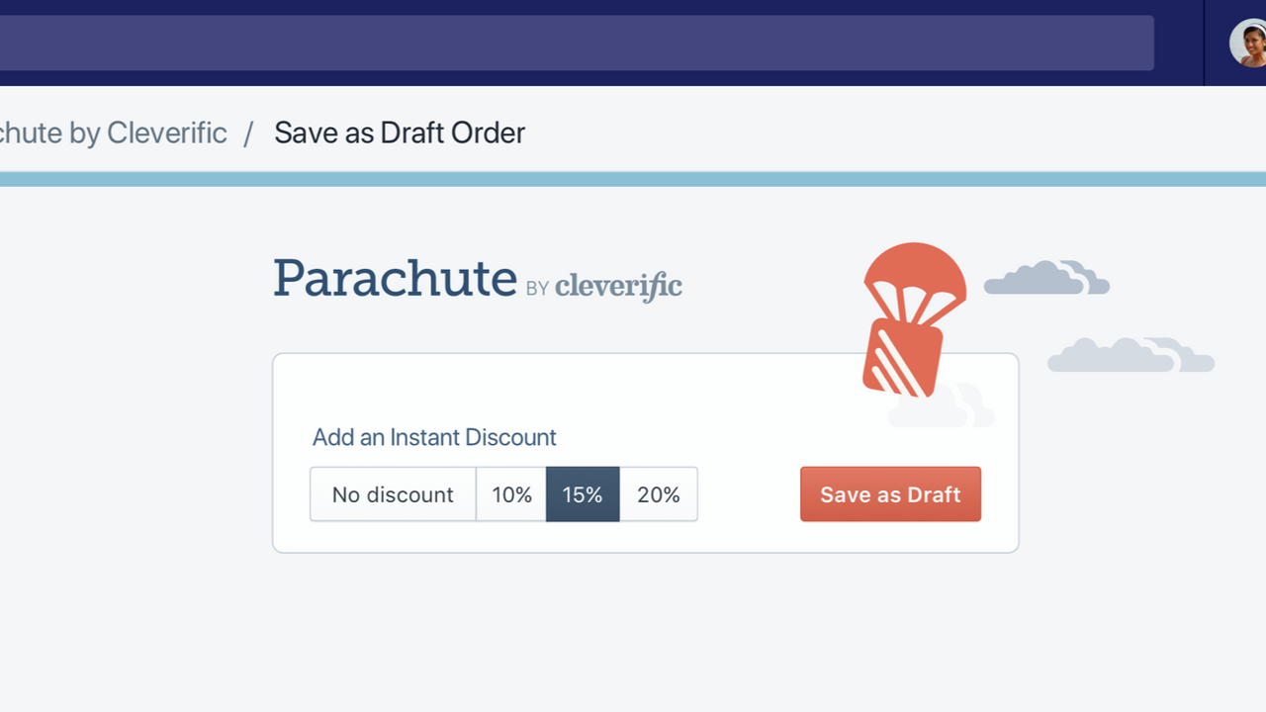Open the breadcrumb link 'chute by Cleverific'

[x=112, y=133]
